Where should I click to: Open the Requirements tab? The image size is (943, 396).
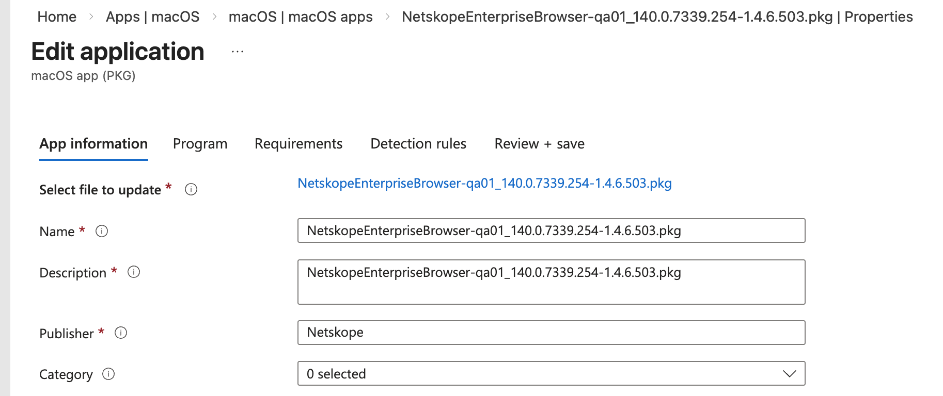pyautogui.click(x=298, y=144)
